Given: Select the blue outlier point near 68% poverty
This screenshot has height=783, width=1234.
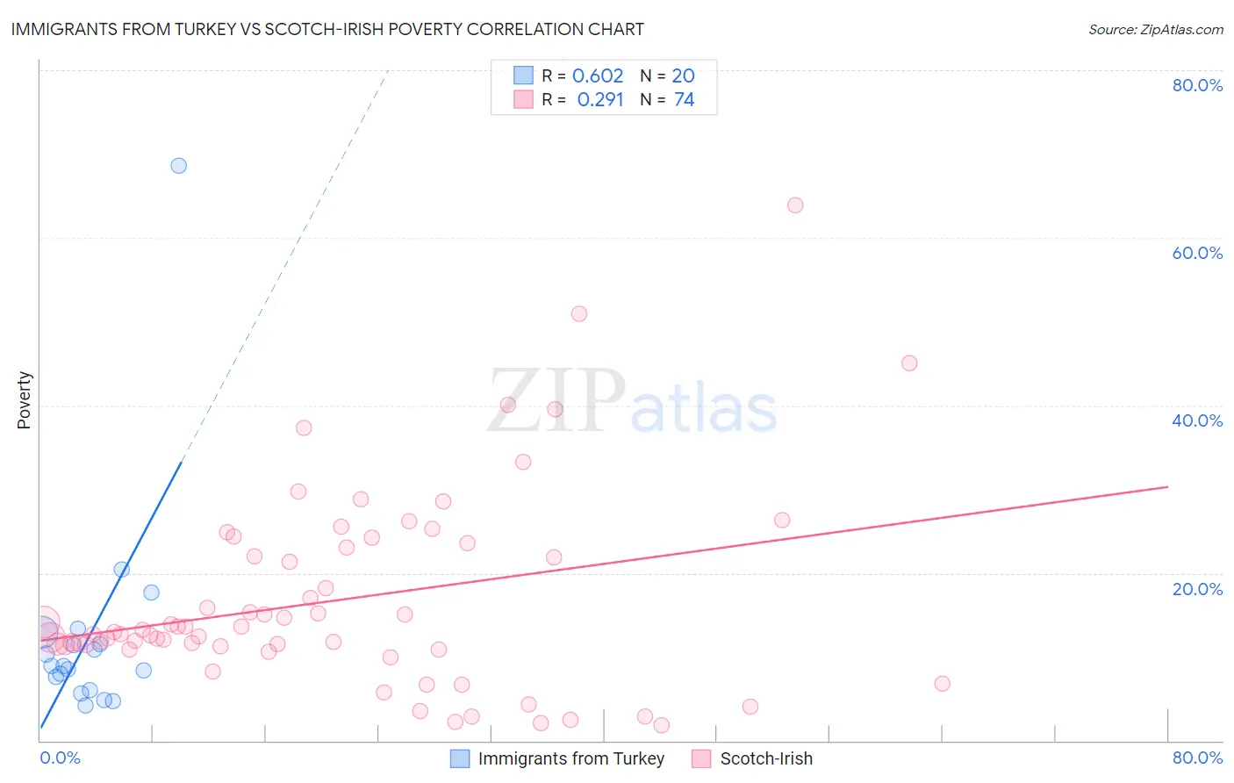Looking at the screenshot, I should point(178,165).
